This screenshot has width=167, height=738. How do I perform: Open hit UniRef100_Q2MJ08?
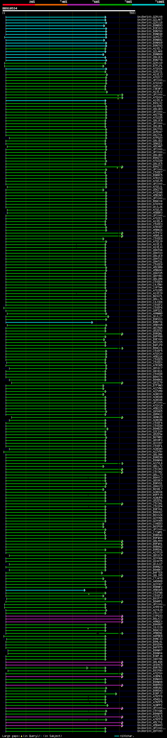150,17
